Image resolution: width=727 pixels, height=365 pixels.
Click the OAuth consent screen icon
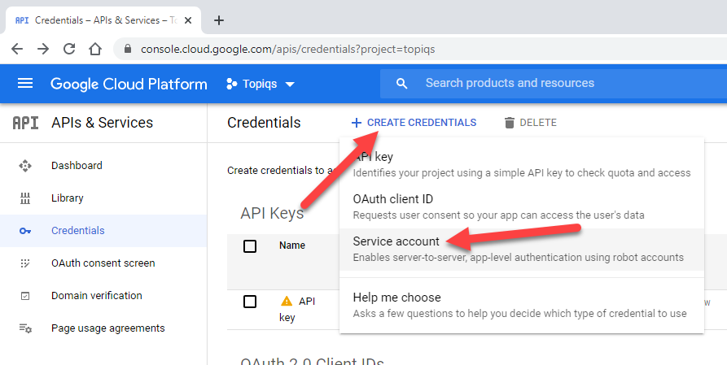point(25,263)
